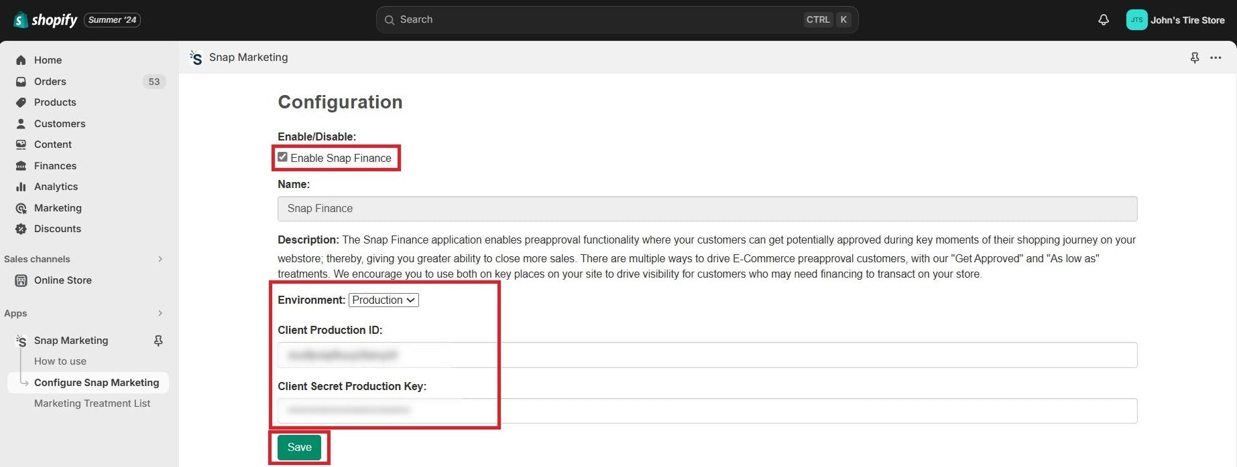Click the Search bar
The image size is (1237, 467).
click(x=617, y=20)
